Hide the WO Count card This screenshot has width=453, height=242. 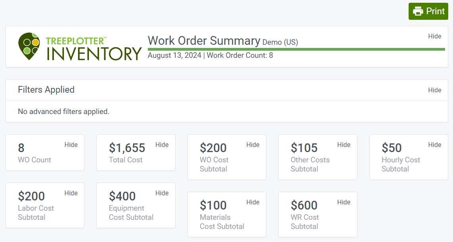coord(71,145)
